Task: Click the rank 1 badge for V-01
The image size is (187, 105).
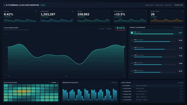Action: pyautogui.click(x=132, y=33)
